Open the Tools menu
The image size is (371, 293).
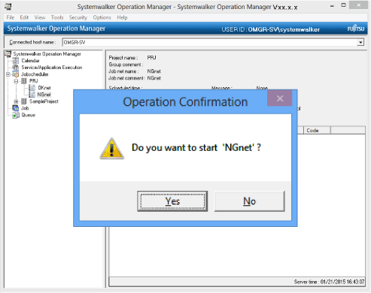point(57,17)
